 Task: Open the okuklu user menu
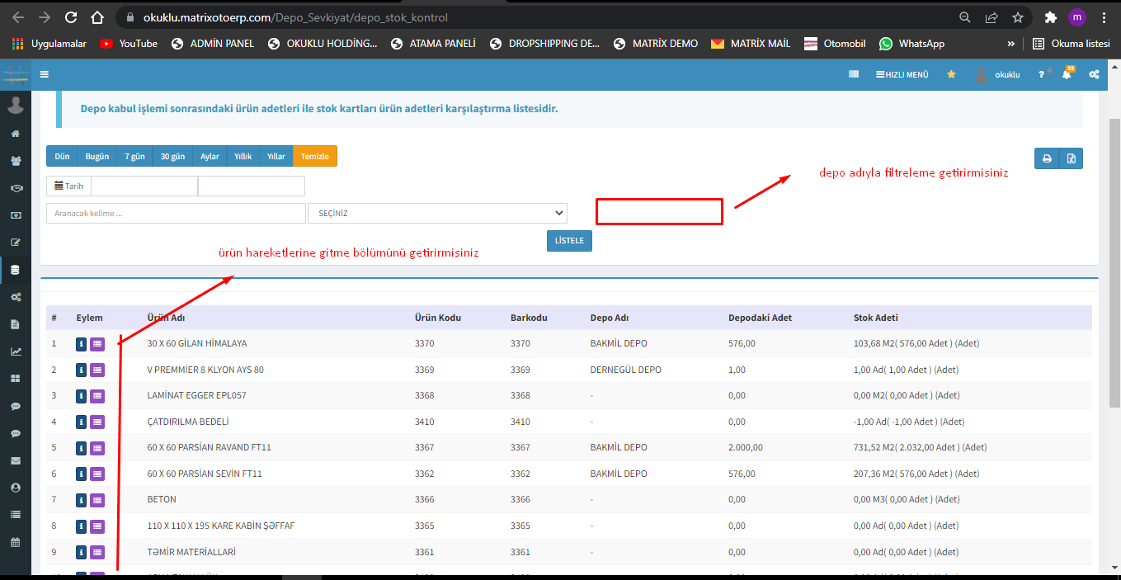click(998, 74)
